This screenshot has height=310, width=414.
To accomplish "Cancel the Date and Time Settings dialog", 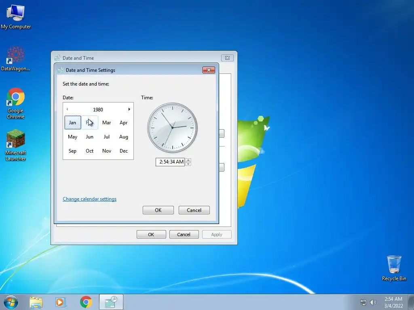I will [194, 210].
